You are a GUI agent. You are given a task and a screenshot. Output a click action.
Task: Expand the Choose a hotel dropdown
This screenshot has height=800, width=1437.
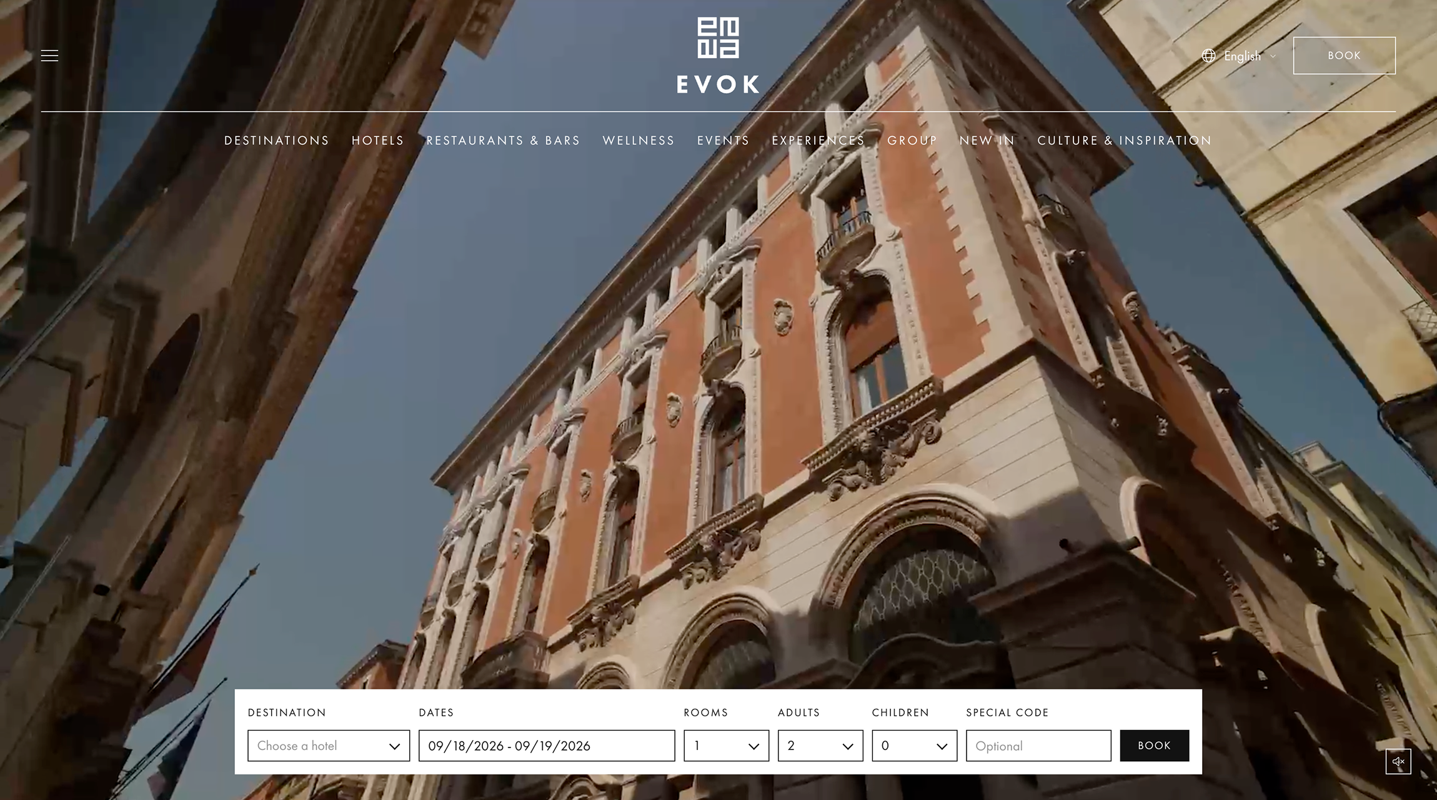pos(329,746)
